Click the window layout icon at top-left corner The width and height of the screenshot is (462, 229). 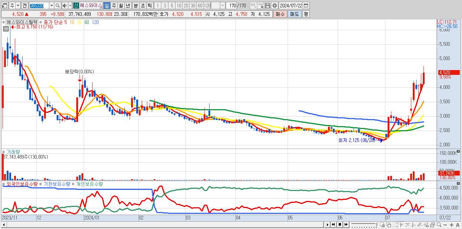pos(5,6)
